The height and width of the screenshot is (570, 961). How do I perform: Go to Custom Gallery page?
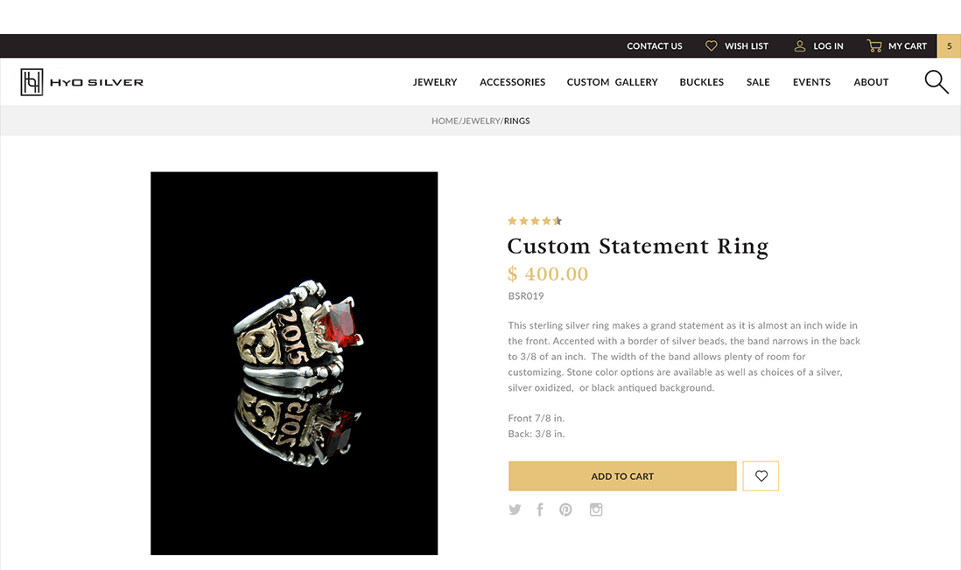point(612,82)
